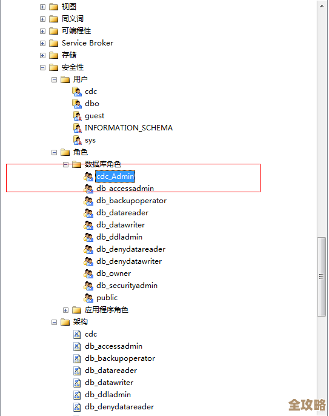The width and height of the screenshot is (329, 416).
Task: Click the INFORMATION_SCHEMA user icon
Action: click(x=77, y=128)
